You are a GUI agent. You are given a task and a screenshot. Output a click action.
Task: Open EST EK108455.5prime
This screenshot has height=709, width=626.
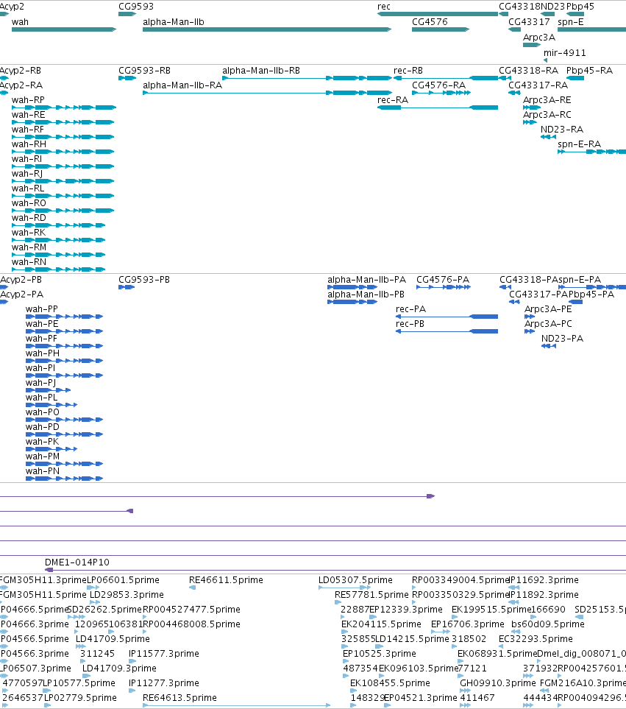point(354,691)
